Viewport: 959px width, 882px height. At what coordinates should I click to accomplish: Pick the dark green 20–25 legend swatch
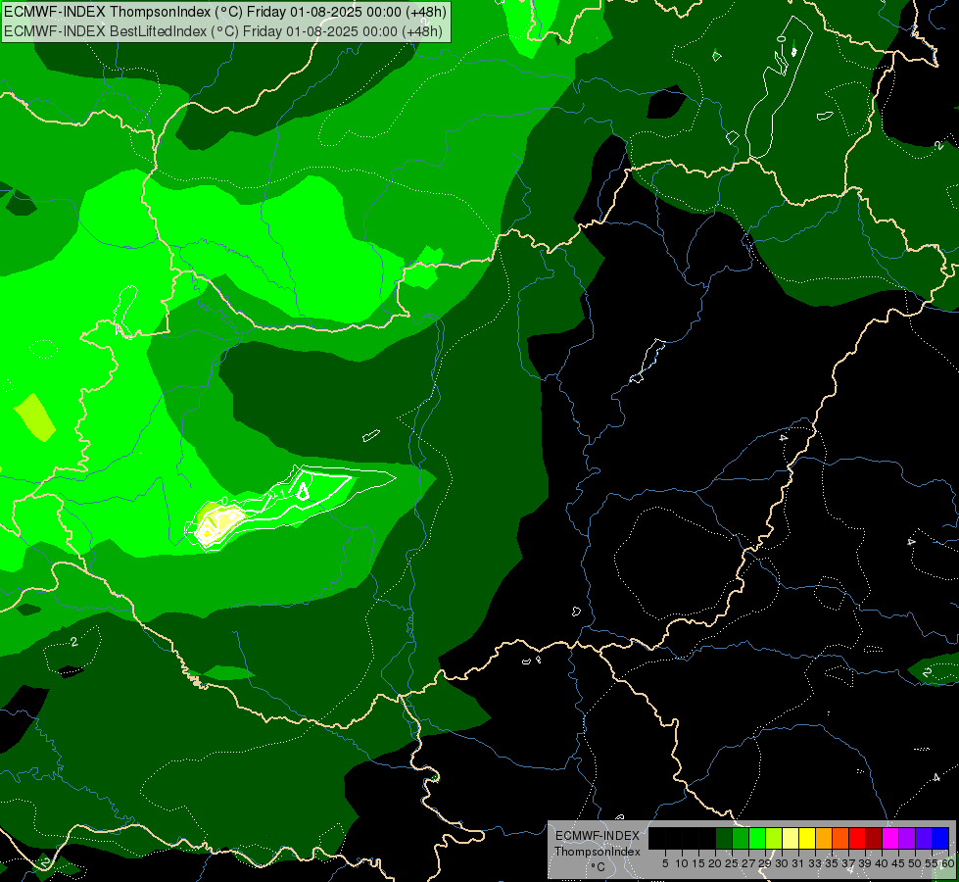pos(724,838)
